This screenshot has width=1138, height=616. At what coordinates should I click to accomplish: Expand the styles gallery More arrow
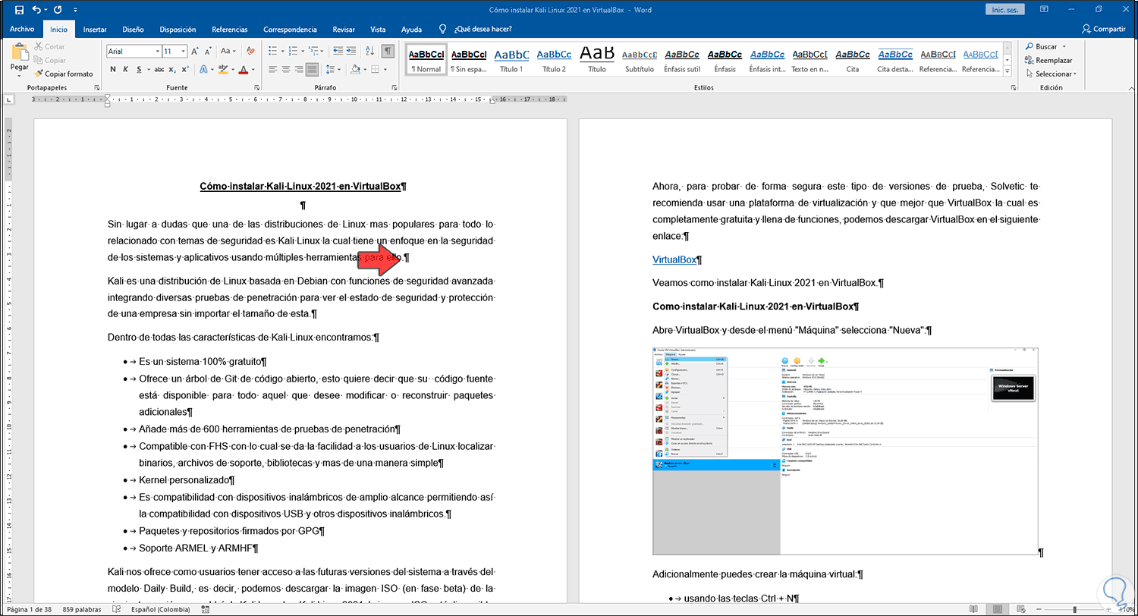click(1008, 71)
